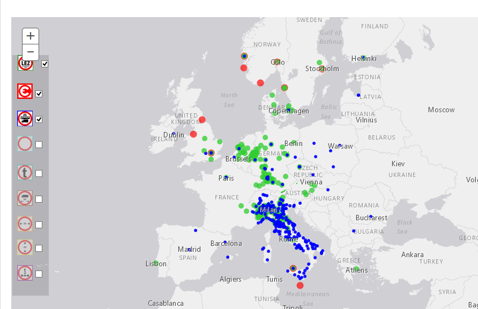Viewport: 478px width, 309px height.
Task: Click the height limit icon with vertical arrows
Action: [x=25, y=248]
